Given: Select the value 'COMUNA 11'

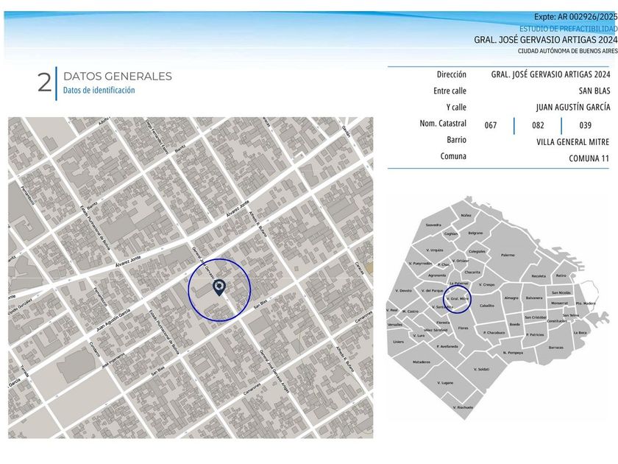Looking at the screenshot, I should (589, 158).
